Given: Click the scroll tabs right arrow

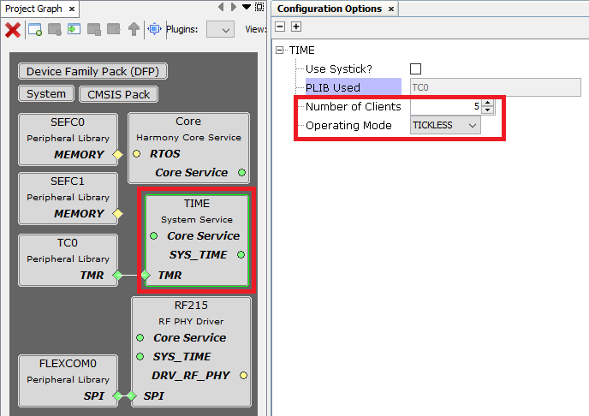Looking at the screenshot, I should click(233, 7).
